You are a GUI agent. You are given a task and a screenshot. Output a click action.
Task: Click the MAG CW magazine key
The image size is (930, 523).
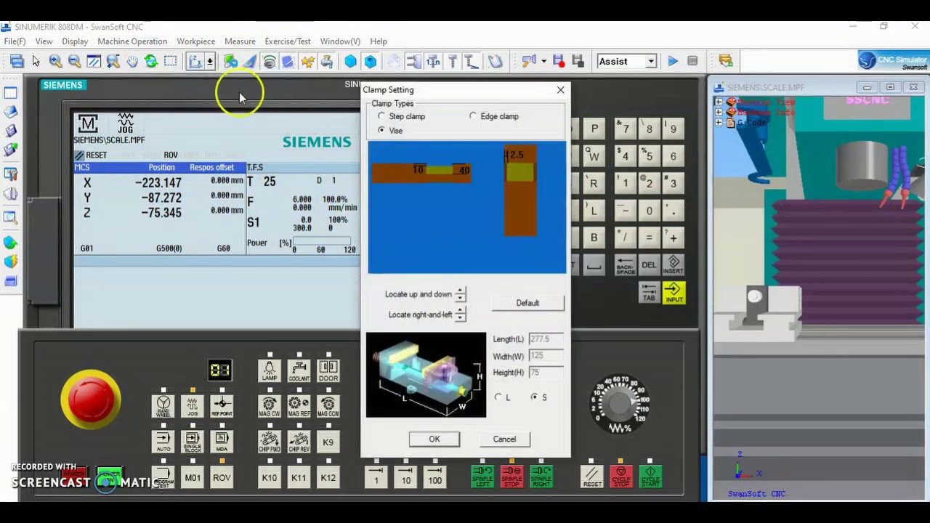(270, 406)
